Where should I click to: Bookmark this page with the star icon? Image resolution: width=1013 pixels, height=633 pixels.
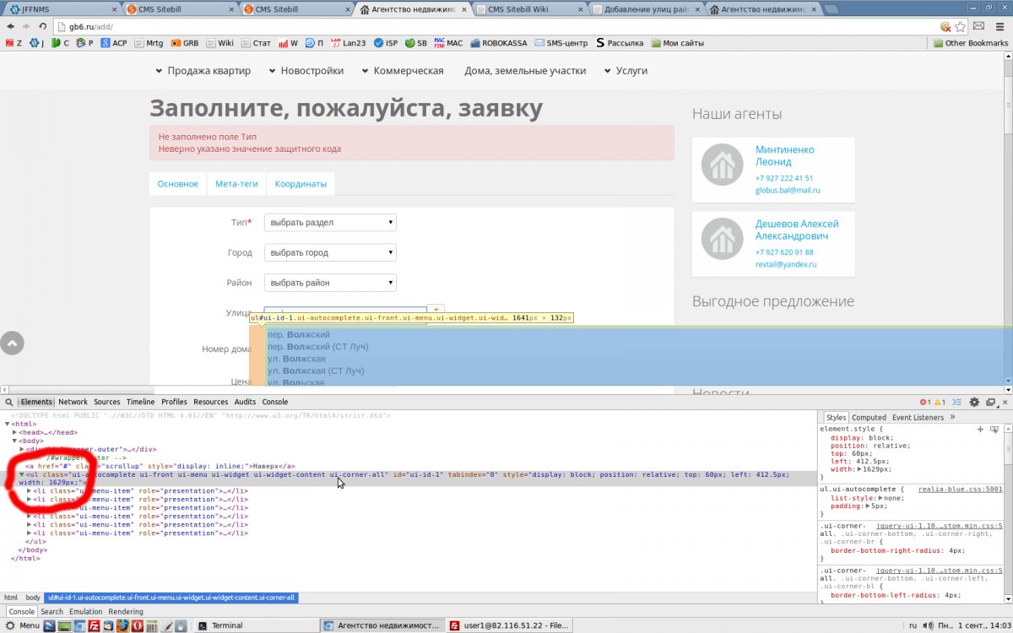[x=961, y=26]
